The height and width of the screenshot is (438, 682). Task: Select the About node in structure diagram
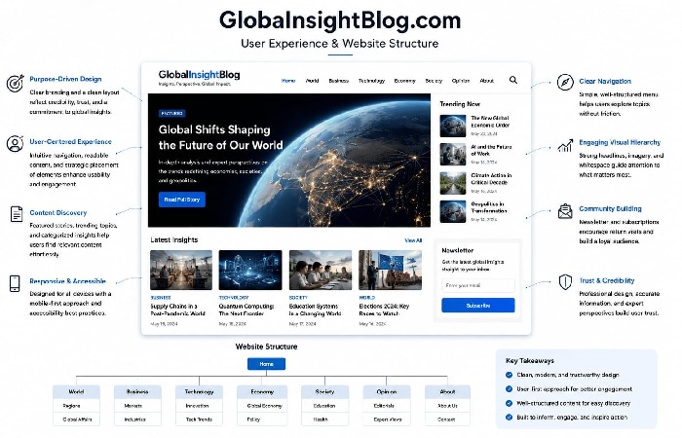pyautogui.click(x=447, y=392)
